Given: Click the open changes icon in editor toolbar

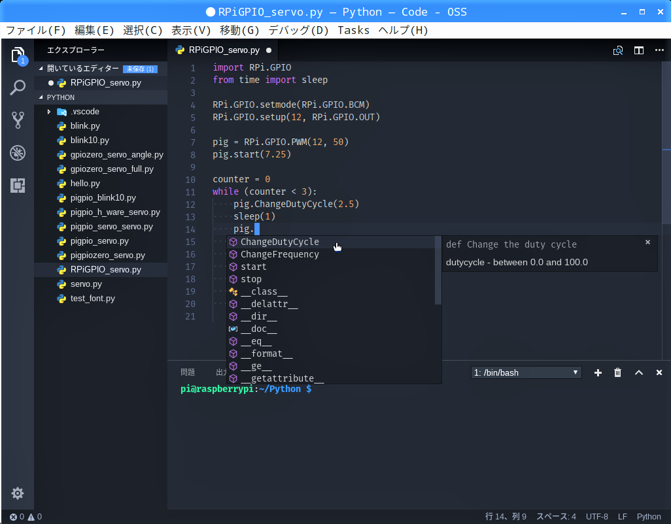Looking at the screenshot, I should (618, 50).
